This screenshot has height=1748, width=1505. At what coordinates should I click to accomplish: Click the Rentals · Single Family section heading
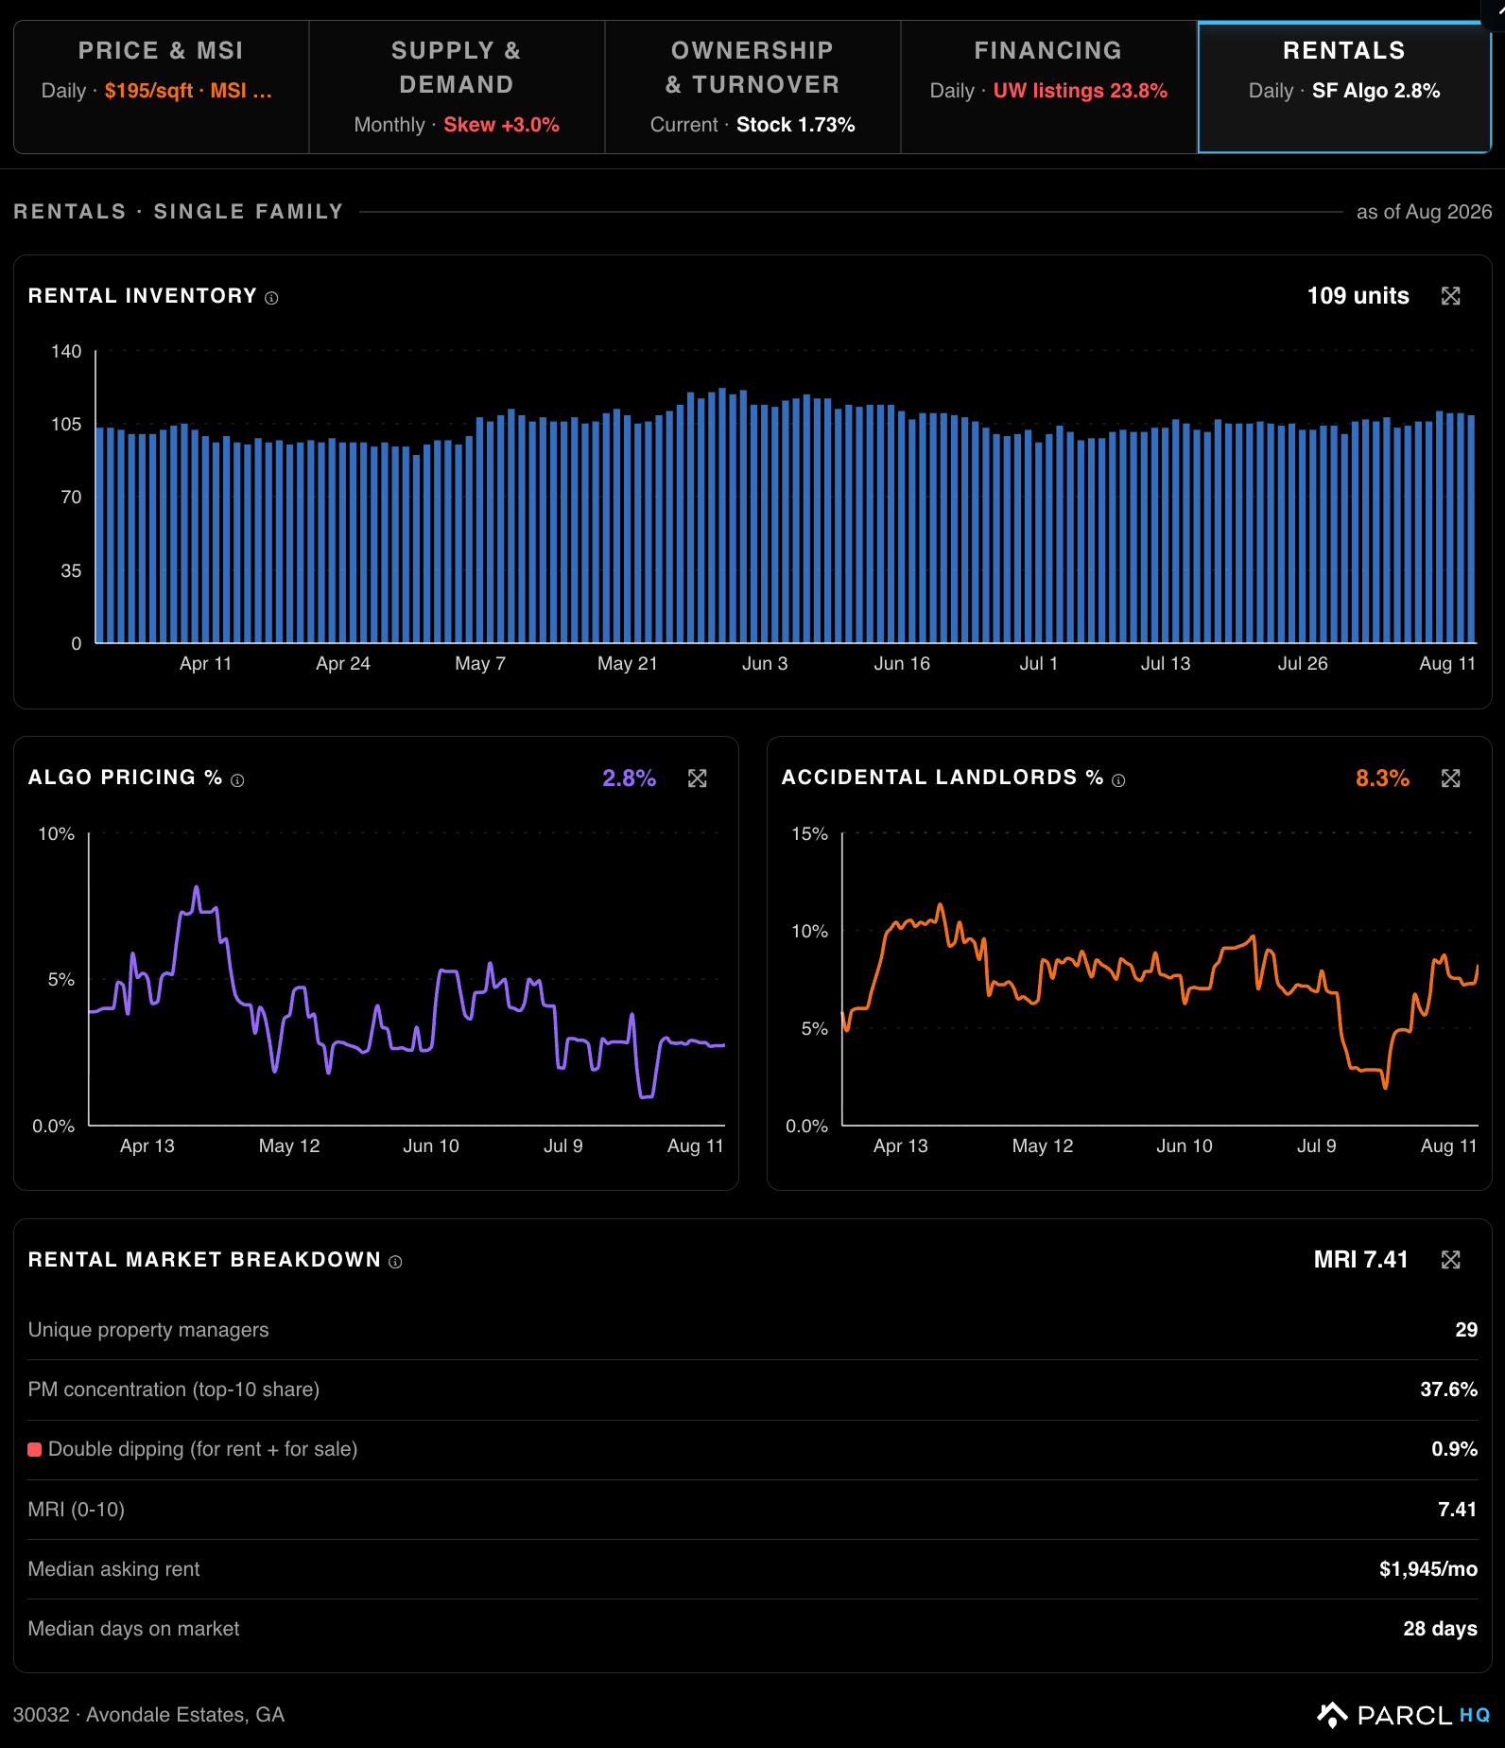(178, 212)
